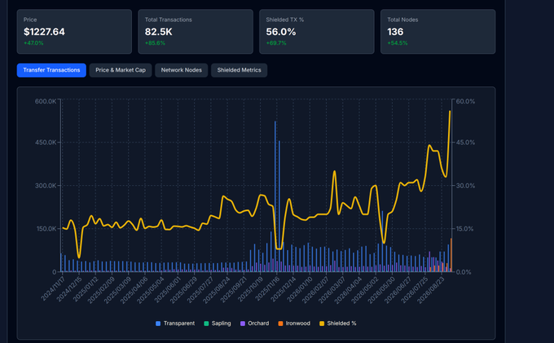Click the 2026/08/23 date axis label
Image resolution: width=554 pixels, height=343 pixels.
tap(430, 290)
